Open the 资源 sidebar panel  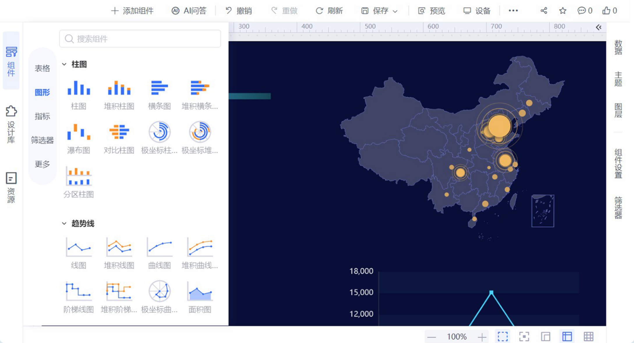(11, 187)
